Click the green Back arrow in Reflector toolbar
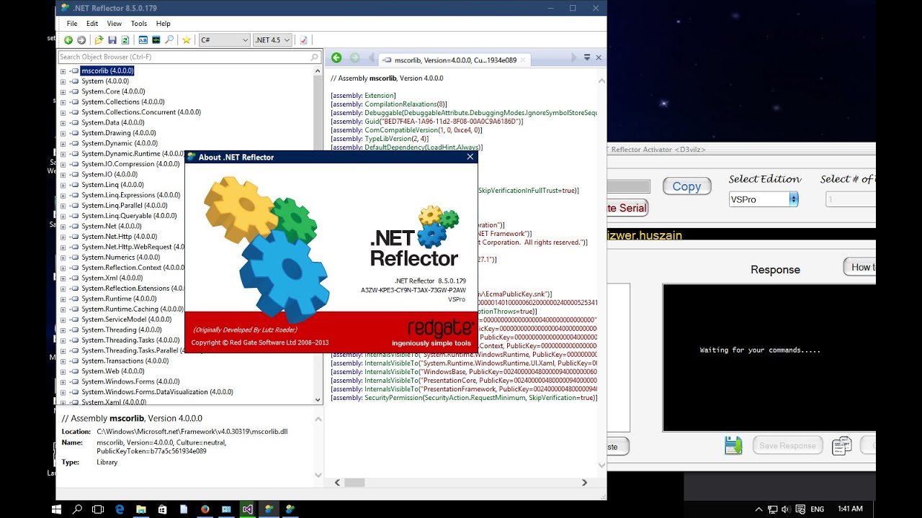Viewport: 922px width, 518px height. [x=68, y=40]
